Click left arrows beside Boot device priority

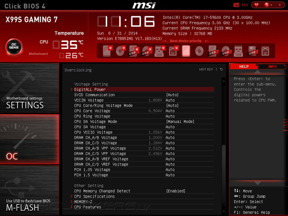tap(165, 41)
